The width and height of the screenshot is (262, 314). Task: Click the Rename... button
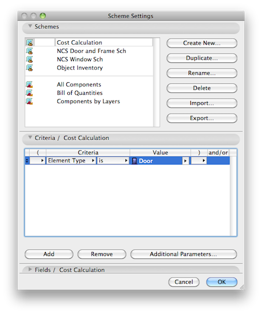[202, 73]
